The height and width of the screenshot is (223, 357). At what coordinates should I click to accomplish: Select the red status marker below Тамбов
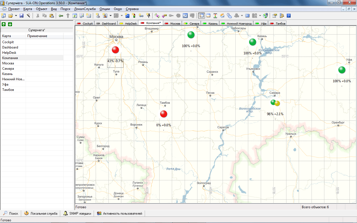pos(164,114)
